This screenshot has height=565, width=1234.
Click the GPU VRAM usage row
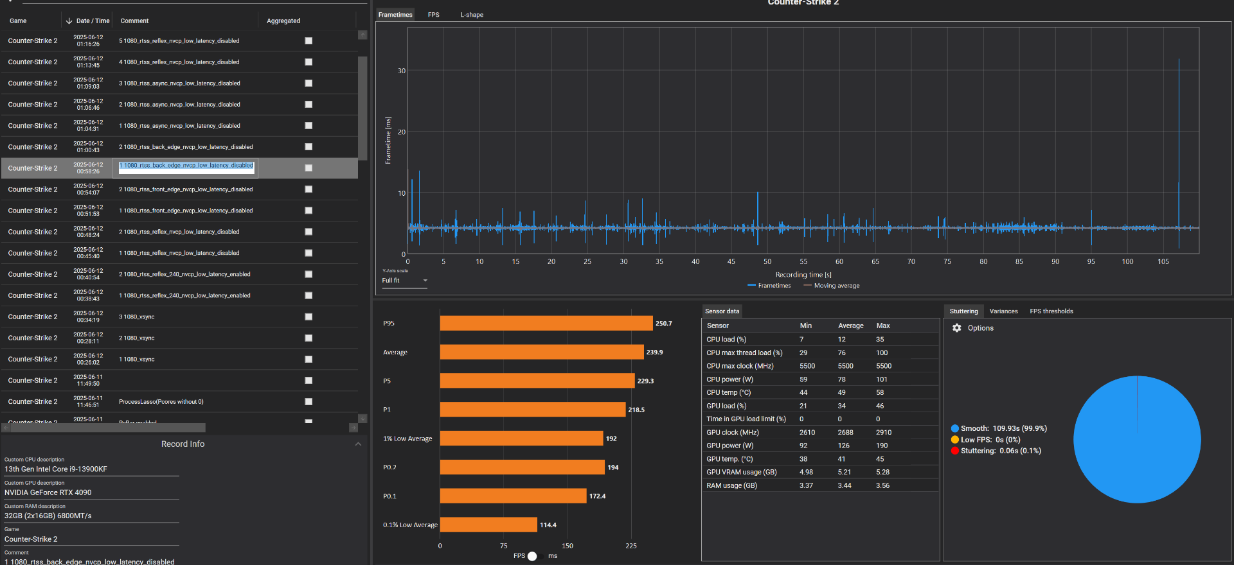(820, 472)
